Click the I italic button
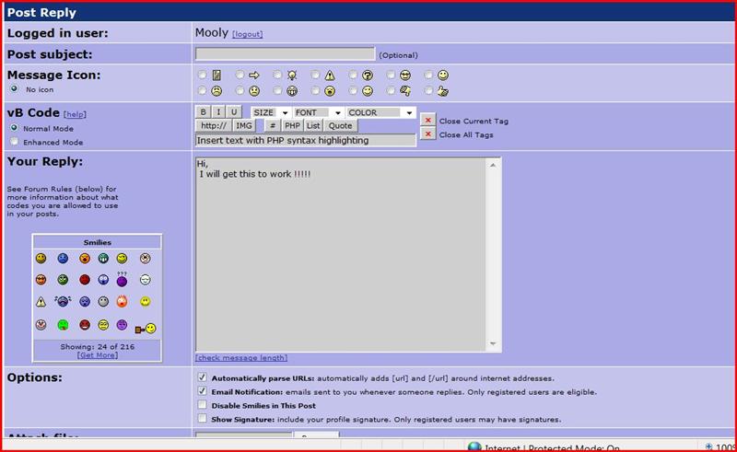This screenshot has width=737, height=452. pyautogui.click(x=218, y=111)
